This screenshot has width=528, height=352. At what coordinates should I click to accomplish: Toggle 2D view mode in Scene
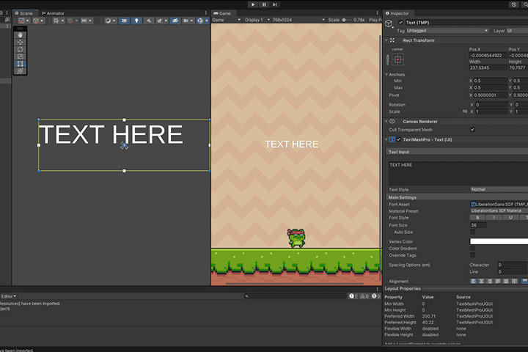[x=124, y=21]
